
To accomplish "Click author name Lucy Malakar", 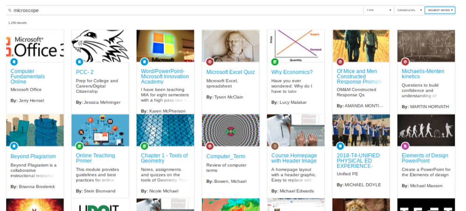I will pyautogui.click(x=293, y=102).
